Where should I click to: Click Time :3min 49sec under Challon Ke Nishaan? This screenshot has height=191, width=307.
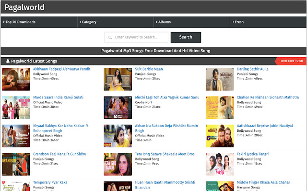tap(249, 107)
